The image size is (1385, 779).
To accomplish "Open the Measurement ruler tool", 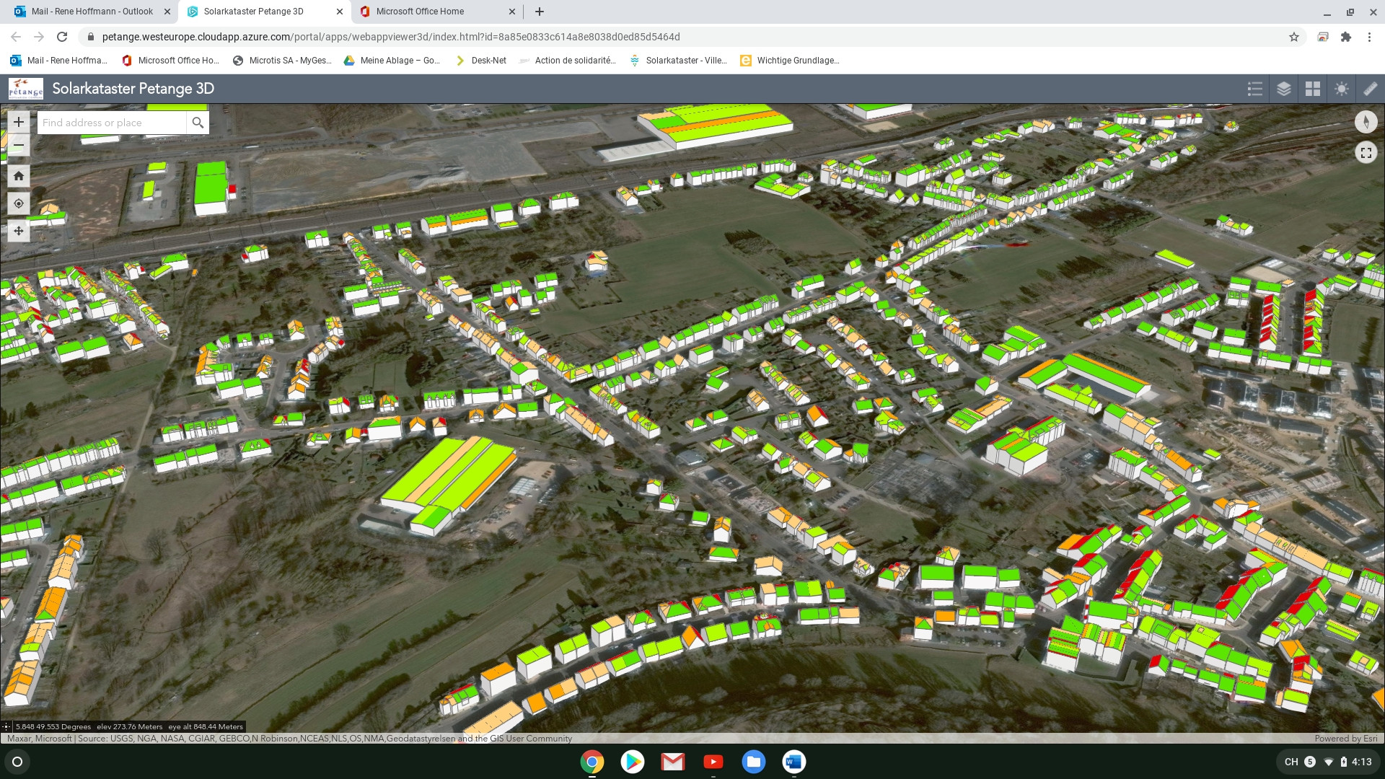I will coord(1370,89).
